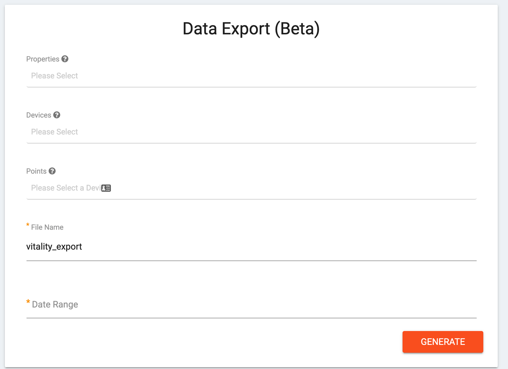Select the Devices Please Select placeholder
Screen dimensions: 508x369
pyautogui.click(x=54, y=132)
